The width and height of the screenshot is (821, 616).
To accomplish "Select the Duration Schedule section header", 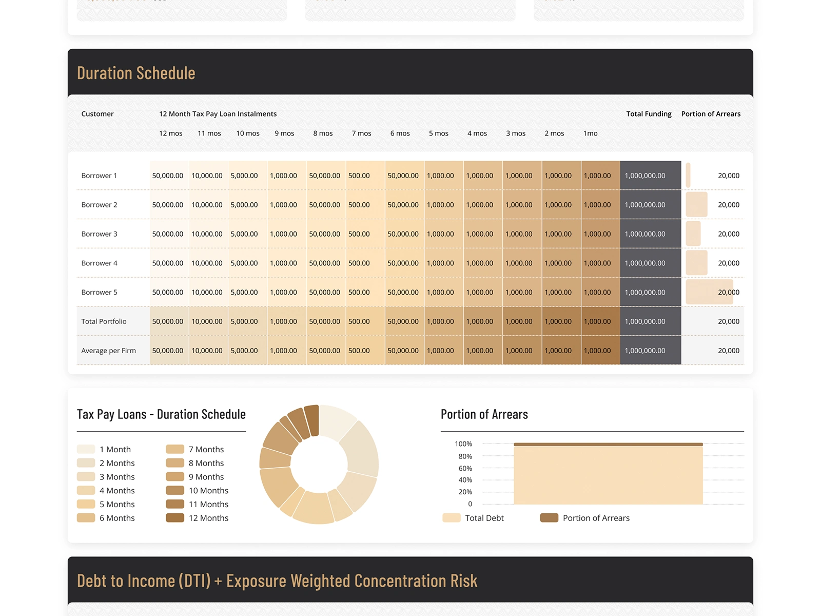I will [135, 73].
